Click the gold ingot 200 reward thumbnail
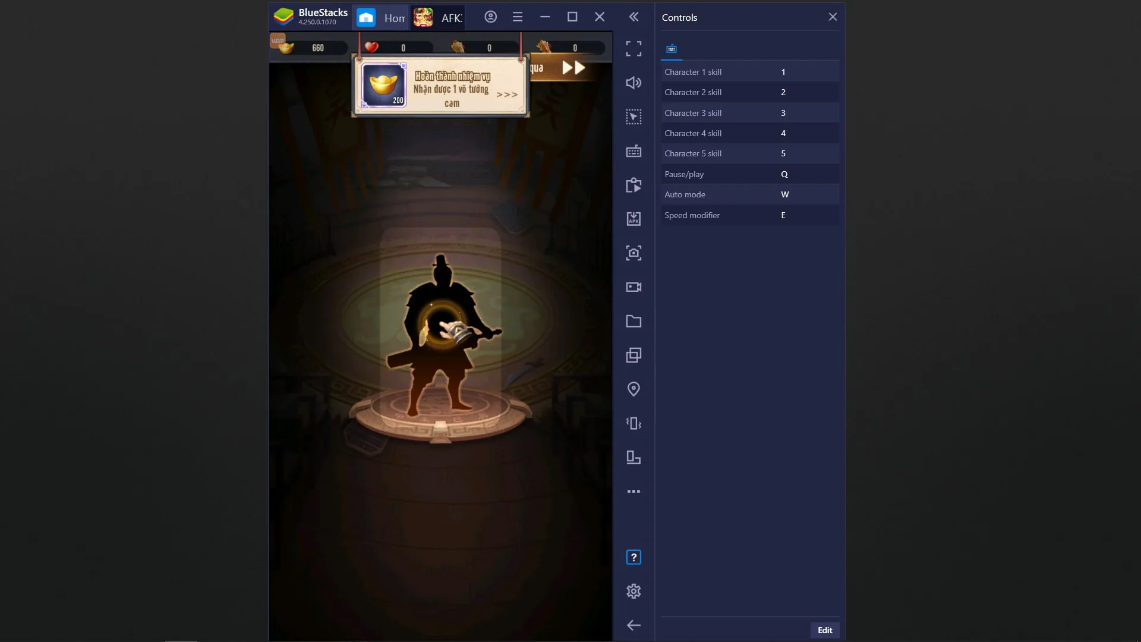 click(x=383, y=86)
